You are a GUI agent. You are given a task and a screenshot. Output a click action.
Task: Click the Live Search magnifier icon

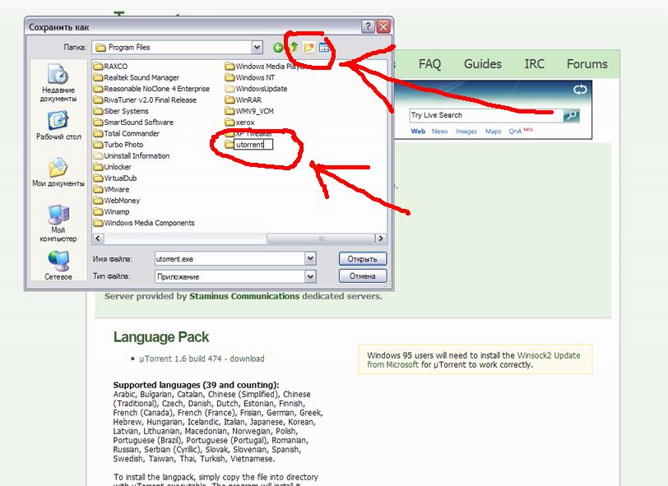[571, 115]
